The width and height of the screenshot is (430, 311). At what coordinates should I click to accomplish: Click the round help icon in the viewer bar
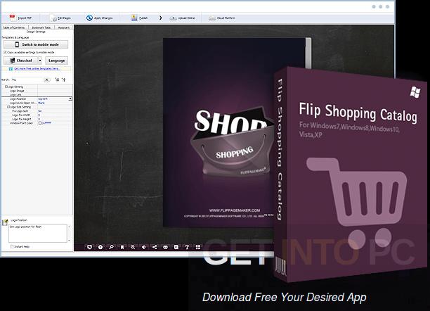tap(100, 247)
